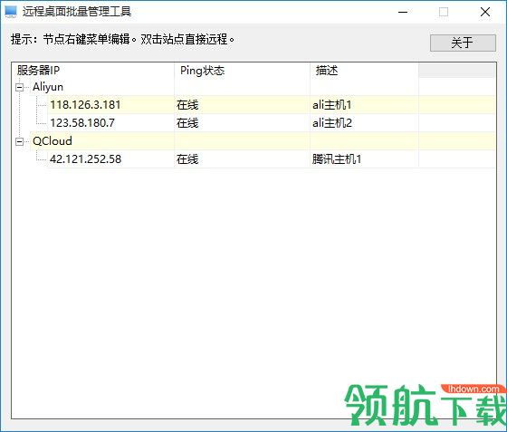Select server 118.126.3.181
Image resolution: width=507 pixels, height=432 pixels.
click(85, 105)
